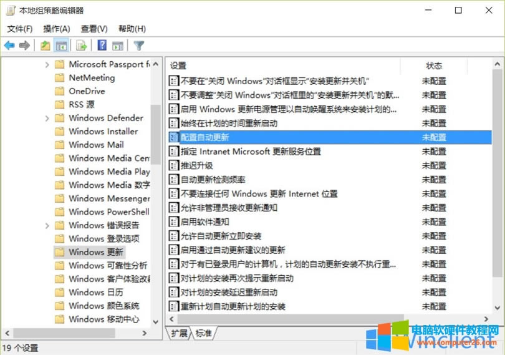Image resolution: width=505 pixels, height=355 pixels.
Task: Select Windows 登录选项 tree item
Action: pos(104,238)
